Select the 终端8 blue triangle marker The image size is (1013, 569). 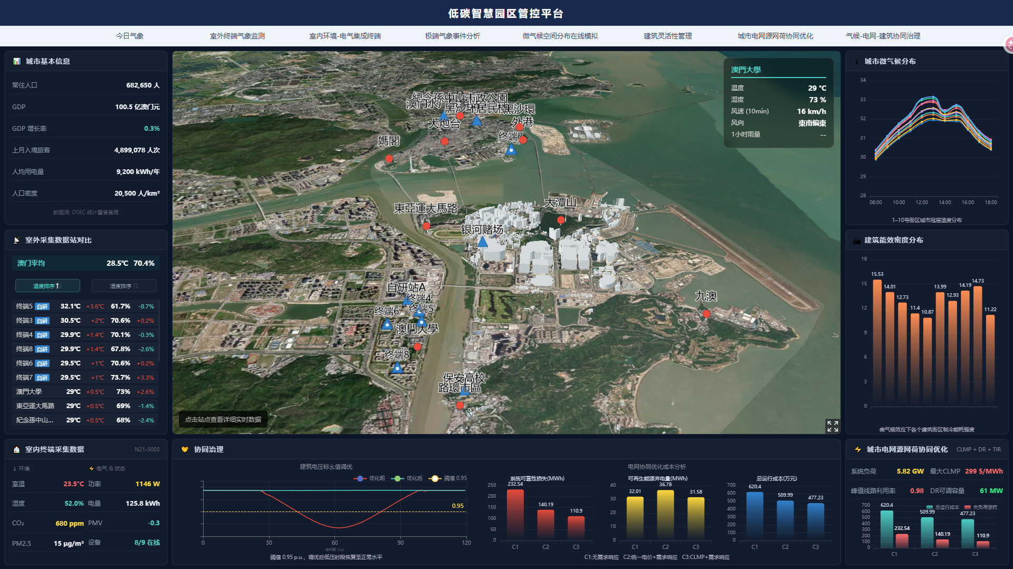pyautogui.click(x=397, y=368)
